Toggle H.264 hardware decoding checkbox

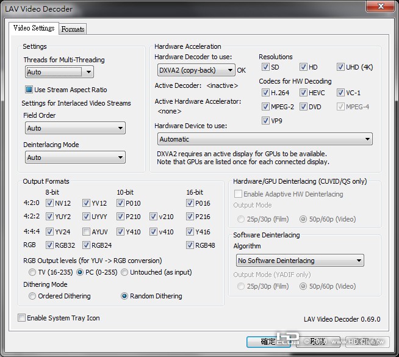(x=265, y=92)
